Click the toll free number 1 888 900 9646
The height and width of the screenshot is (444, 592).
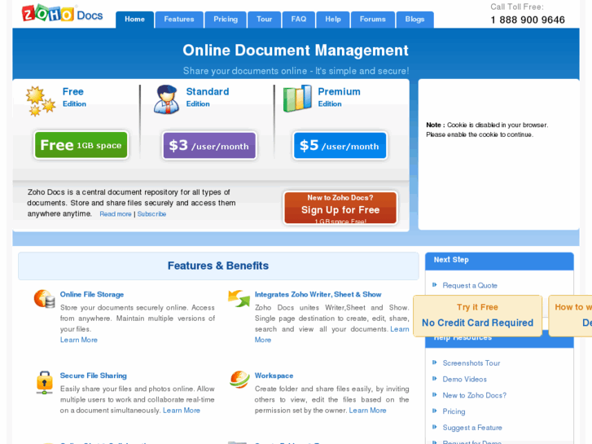pos(528,20)
